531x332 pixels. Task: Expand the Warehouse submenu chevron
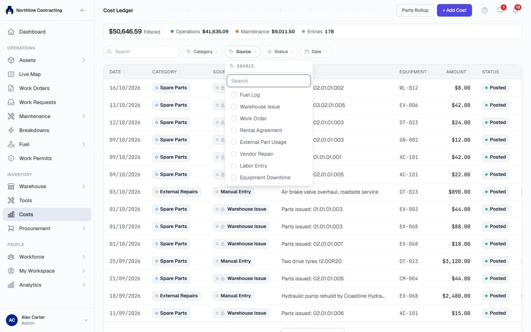(x=84, y=186)
